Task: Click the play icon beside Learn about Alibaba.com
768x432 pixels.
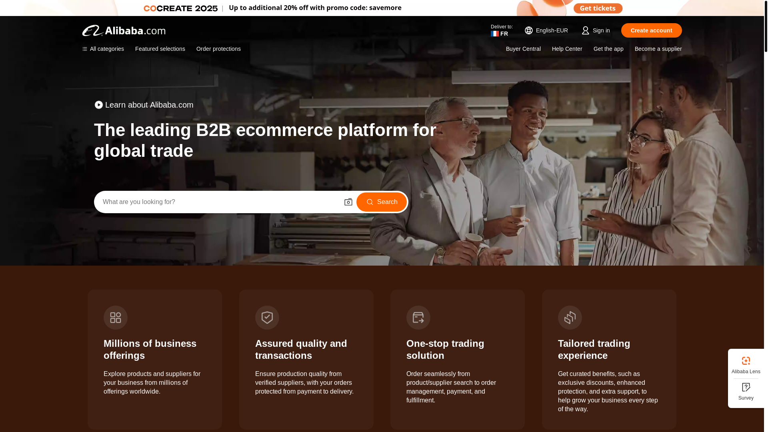Action: [98, 105]
